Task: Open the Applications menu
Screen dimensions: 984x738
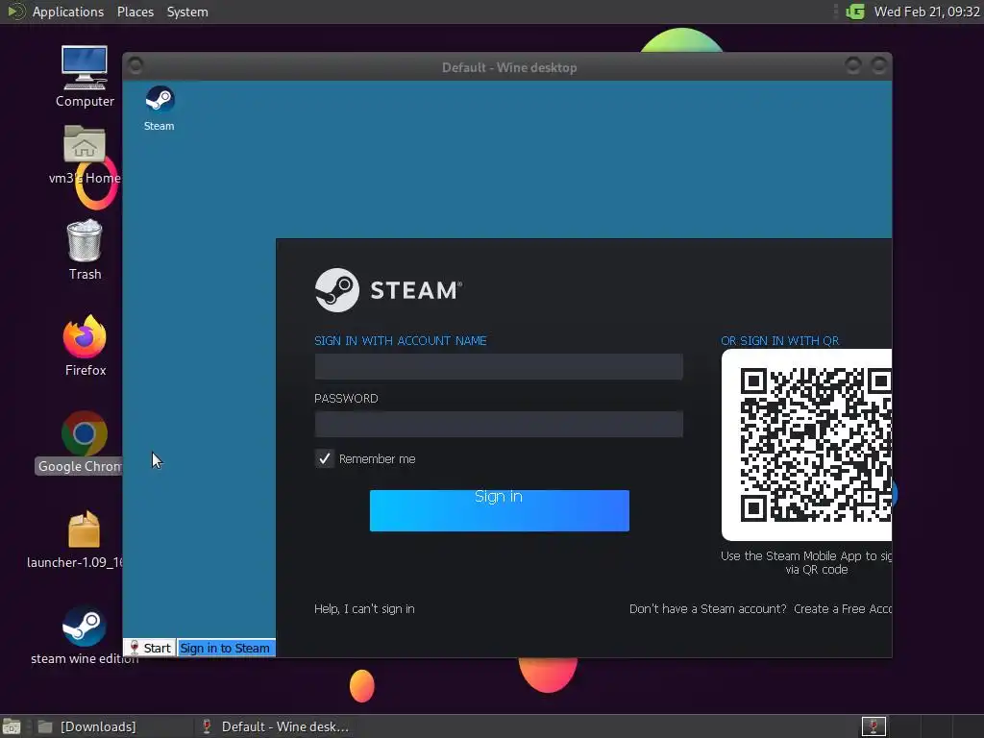Action: [x=68, y=12]
